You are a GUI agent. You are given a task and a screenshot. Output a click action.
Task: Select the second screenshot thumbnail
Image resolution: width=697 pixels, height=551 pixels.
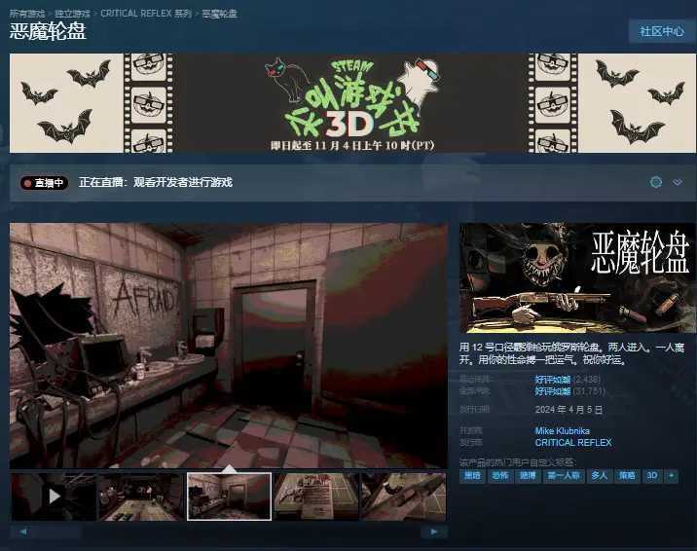(141, 496)
